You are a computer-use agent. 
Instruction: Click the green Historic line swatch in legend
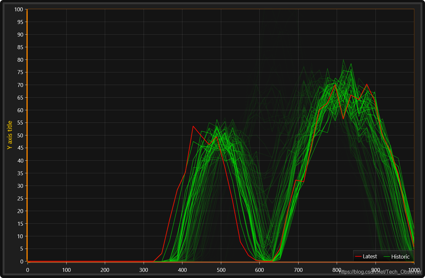click(387, 257)
